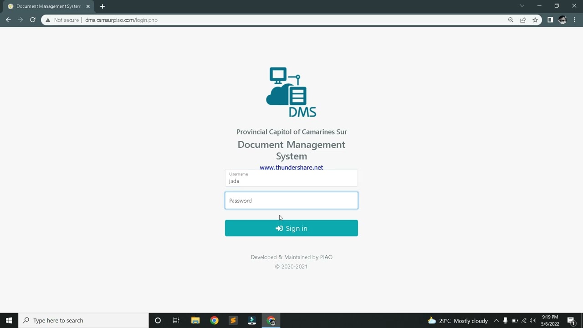The width and height of the screenshot is (583, 328).
Task: Open Cortana circle icon on taskbar
Action: (158, 321)
